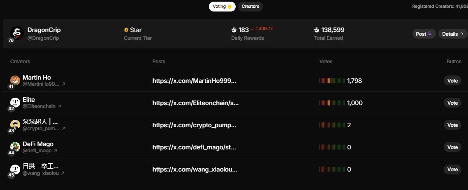This screenshot has height=190, width=468.
Task: Open Eliteonchain x.com post link
Action: pos(195,103)
